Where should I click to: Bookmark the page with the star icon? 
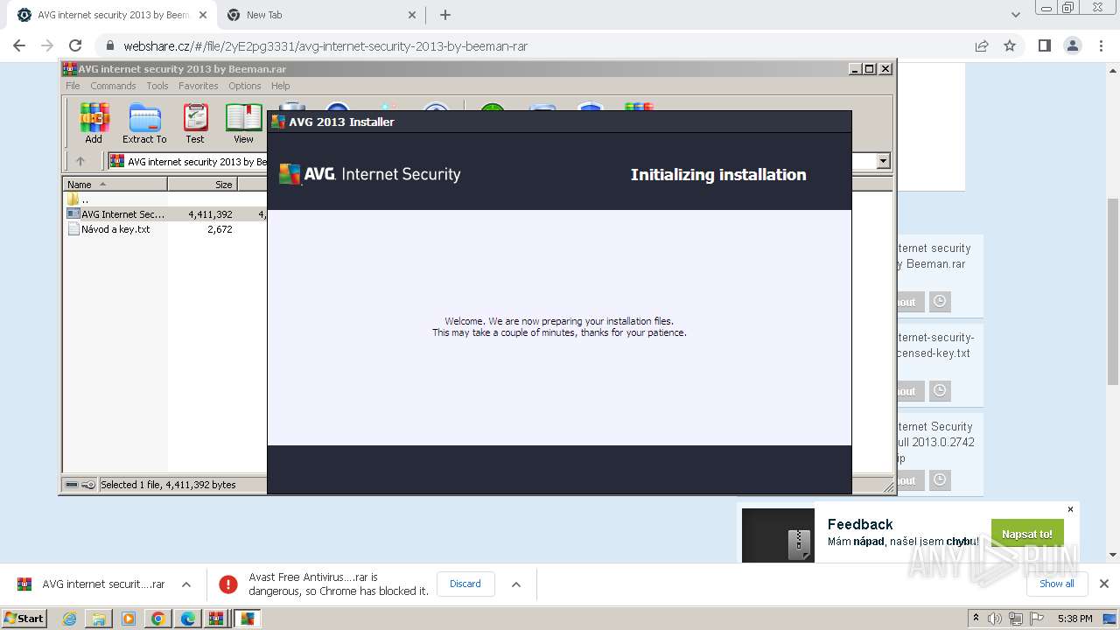pos(1010,45)
